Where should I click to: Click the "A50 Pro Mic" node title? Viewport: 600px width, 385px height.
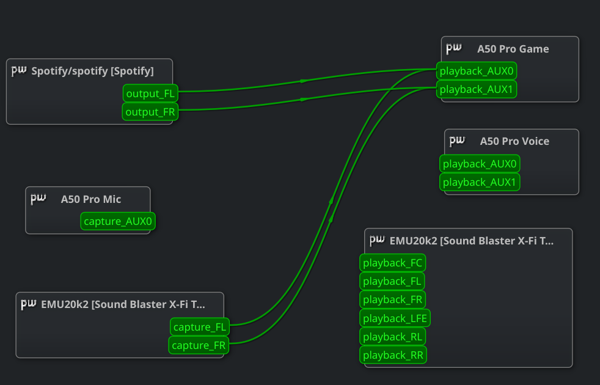(91, 199)
